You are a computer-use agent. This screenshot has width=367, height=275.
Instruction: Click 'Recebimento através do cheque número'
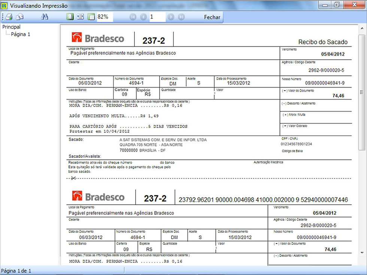100,162
